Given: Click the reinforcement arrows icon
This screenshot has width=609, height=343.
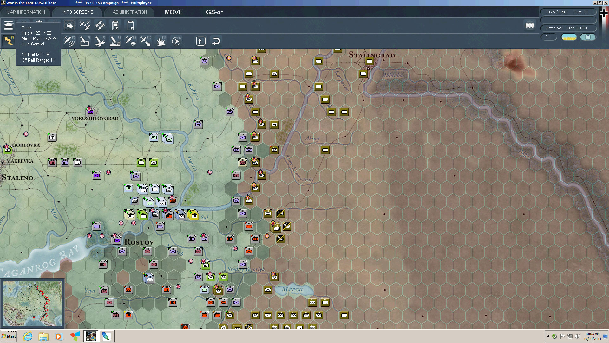Looking at the screenshot, I should click(100, 25).
